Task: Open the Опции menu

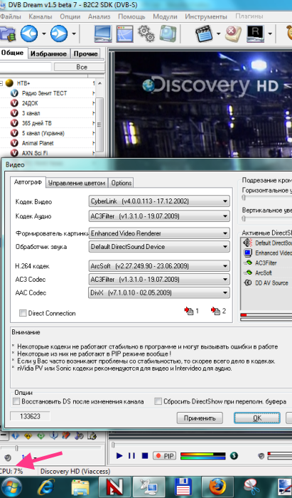Action: [70, 16]
